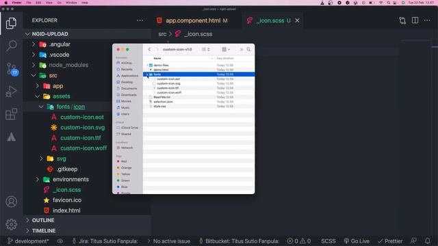Click Bitbucket: Titus Sutio Fanpula status item
Screen dimensions: 438x246
pos(239,241)
